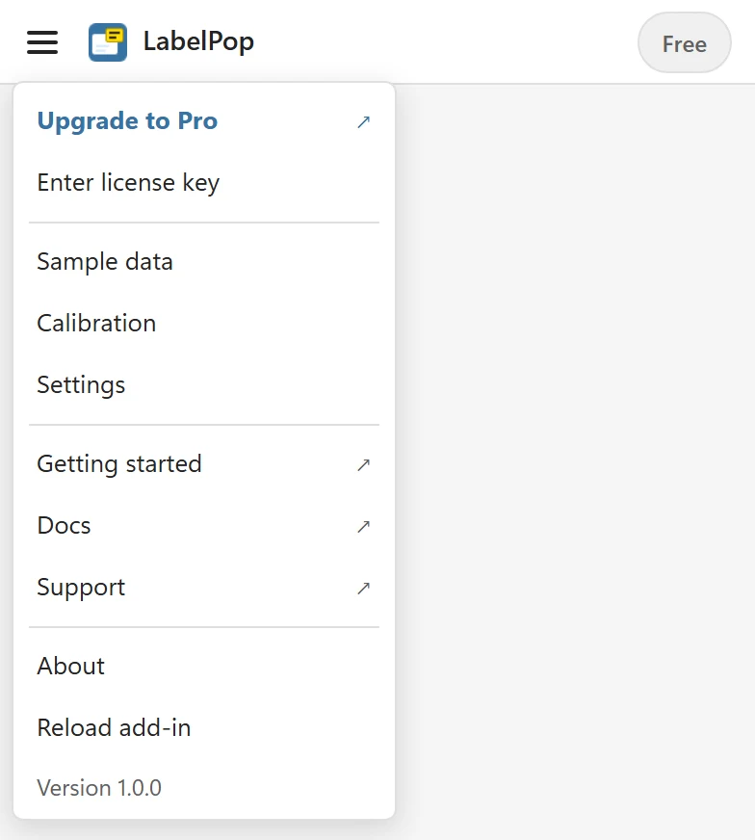Click the LabelPop logo icon
The height and width of the screenshot is (840, 755).
(108, 42)
